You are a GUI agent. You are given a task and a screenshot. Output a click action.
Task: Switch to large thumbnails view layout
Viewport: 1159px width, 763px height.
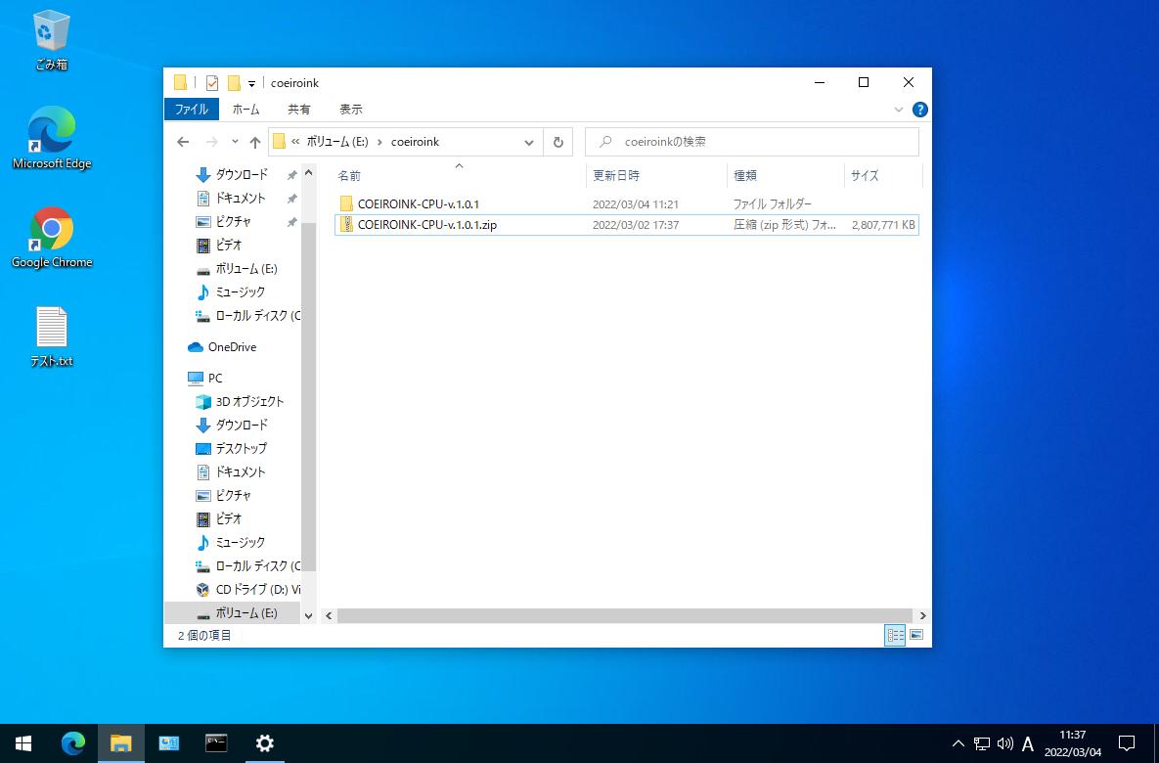click(916, 635)
